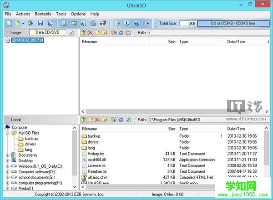
Task: Click the Help question mark icon
Action: coord(136,23)
